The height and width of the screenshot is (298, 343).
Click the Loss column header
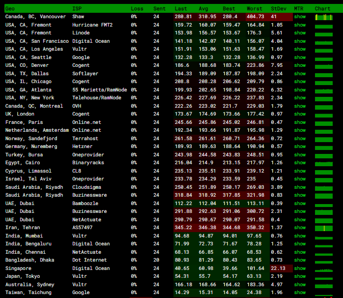(x=137, y=8)
